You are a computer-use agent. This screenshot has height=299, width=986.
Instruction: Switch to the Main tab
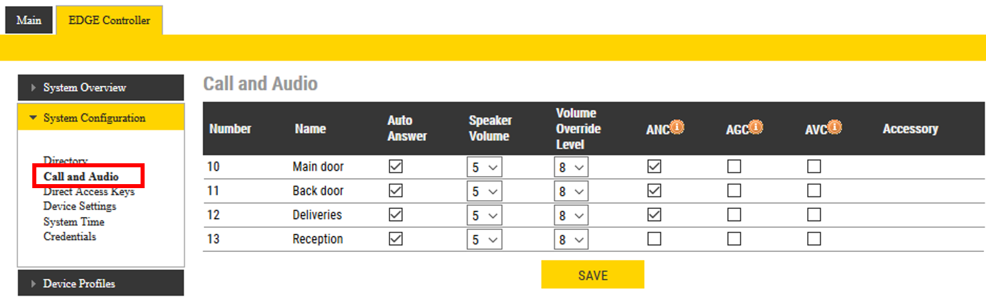pos(29,20)
